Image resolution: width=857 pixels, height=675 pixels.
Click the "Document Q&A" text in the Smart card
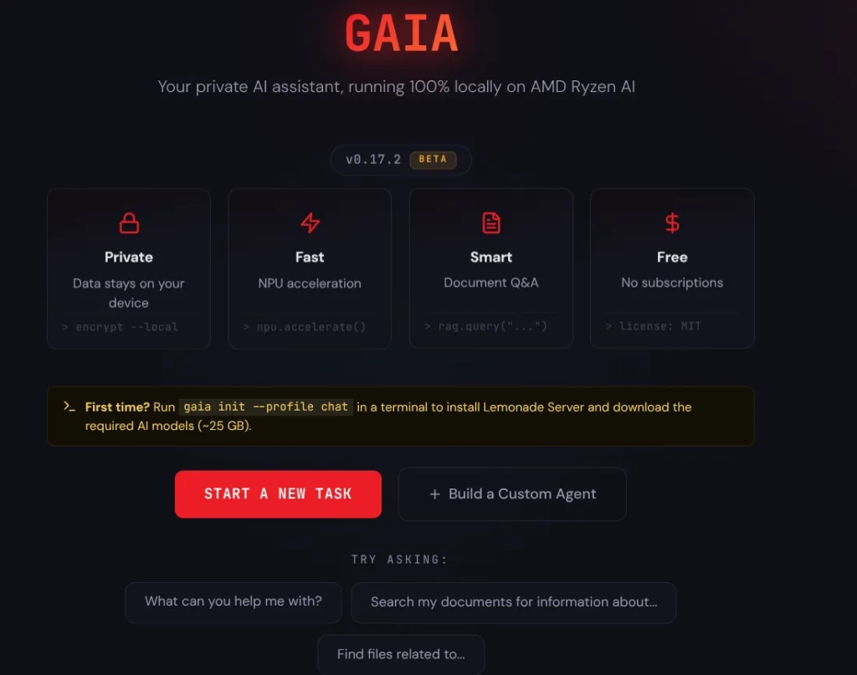coord(491,283)
